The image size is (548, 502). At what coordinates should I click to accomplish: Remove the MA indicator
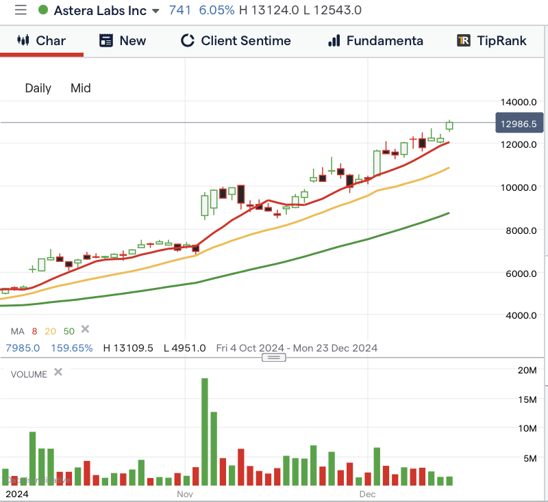(x=85, y=329)
